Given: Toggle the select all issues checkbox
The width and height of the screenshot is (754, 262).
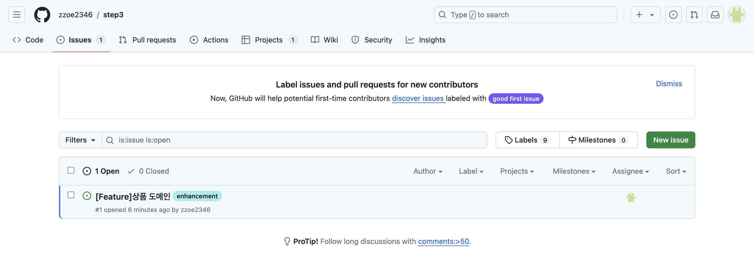Looking at the screenshot, I should point(71,171).
